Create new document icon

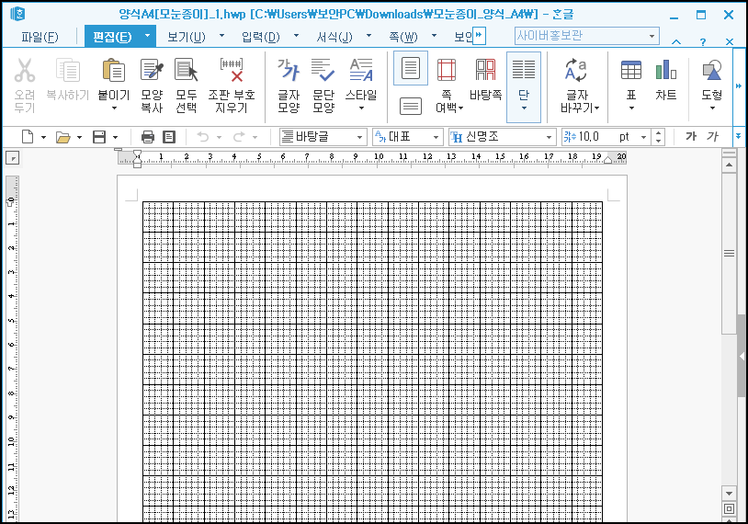[28, 137]
